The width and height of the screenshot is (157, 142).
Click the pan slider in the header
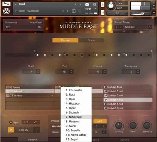click(x=117, y=13)
